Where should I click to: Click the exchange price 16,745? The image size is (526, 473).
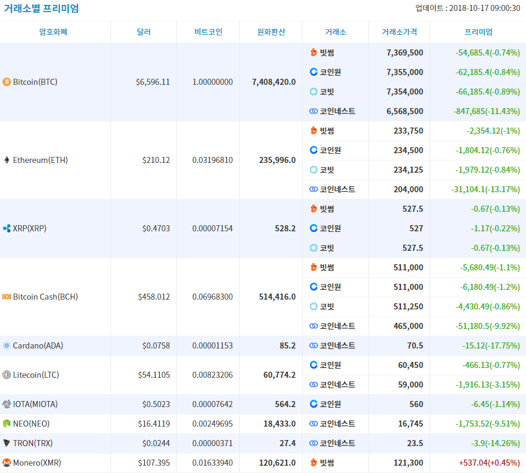click(x=411, y=424)
